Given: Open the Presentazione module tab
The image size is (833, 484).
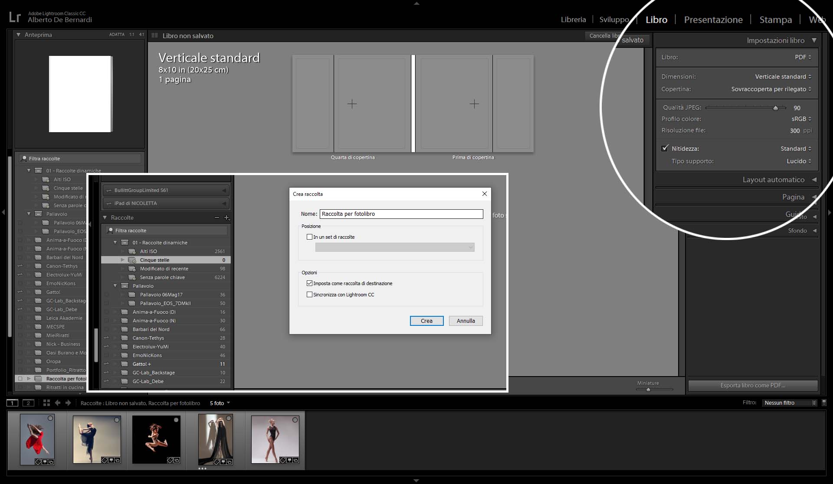Looking at the screenshot, I should 713,19.
